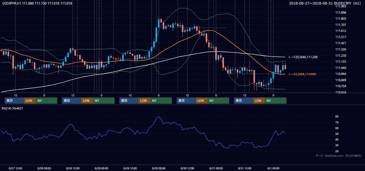The width and height of the screenshot is (365, 171).
Task: Click price axis label 111.803
Action: [341, 19]
